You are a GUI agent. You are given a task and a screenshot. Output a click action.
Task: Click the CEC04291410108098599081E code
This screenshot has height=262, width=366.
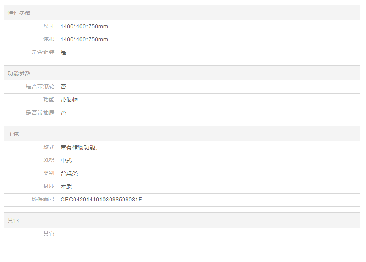tap(101, 200)
